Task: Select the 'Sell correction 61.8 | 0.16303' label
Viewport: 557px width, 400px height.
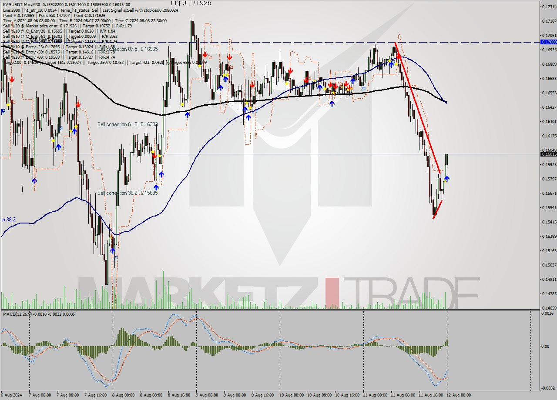Action: coord(128,124)
